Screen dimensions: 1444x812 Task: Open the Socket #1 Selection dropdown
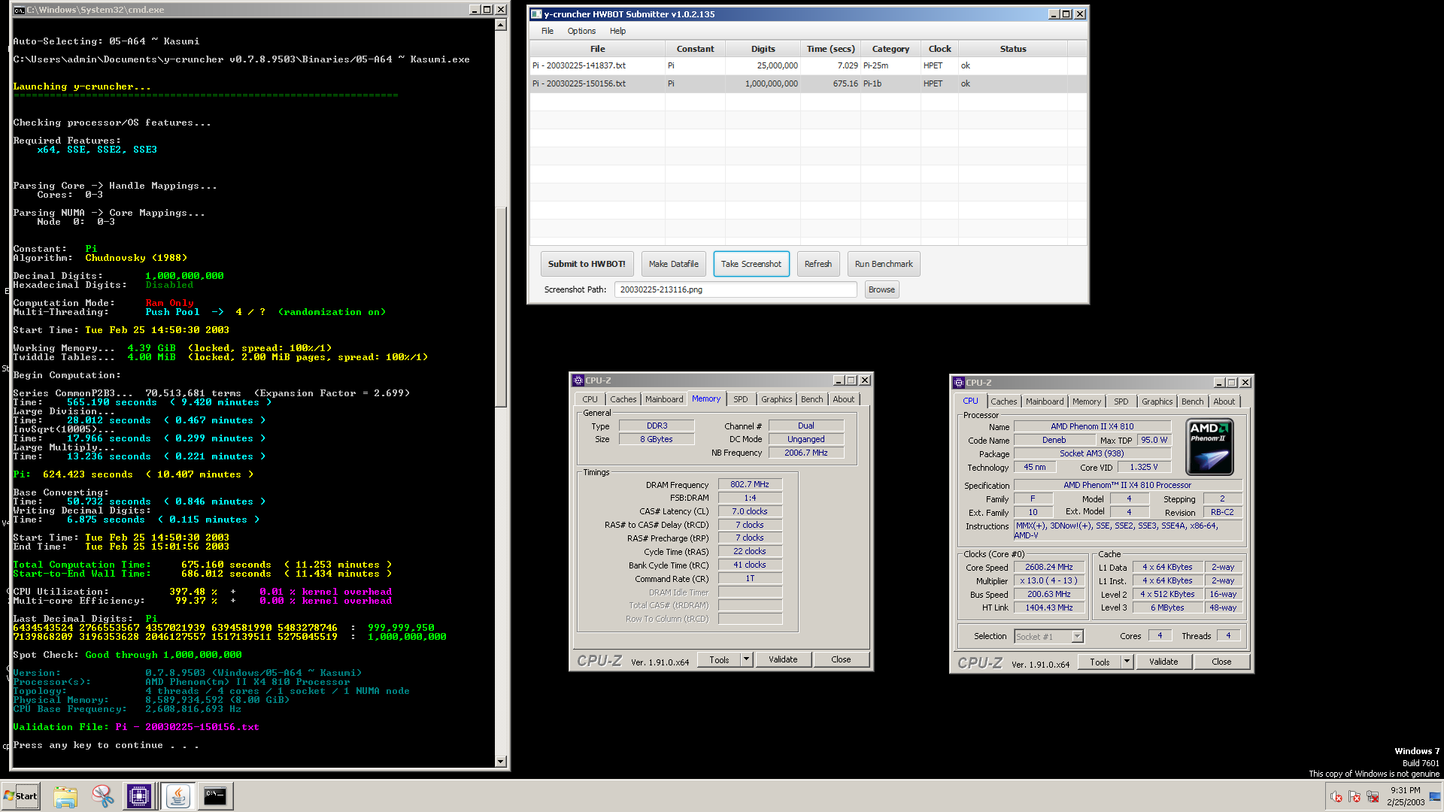(x=1049, y=637)
